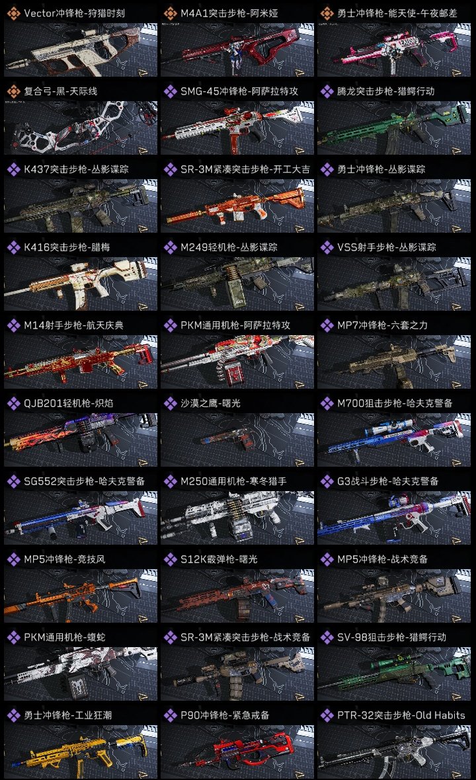Image resolution: width=476 pixels, height=780 pixels.
Task: Click the MP5冲锋枪-竞技风 title text
Action: [65, 559]
